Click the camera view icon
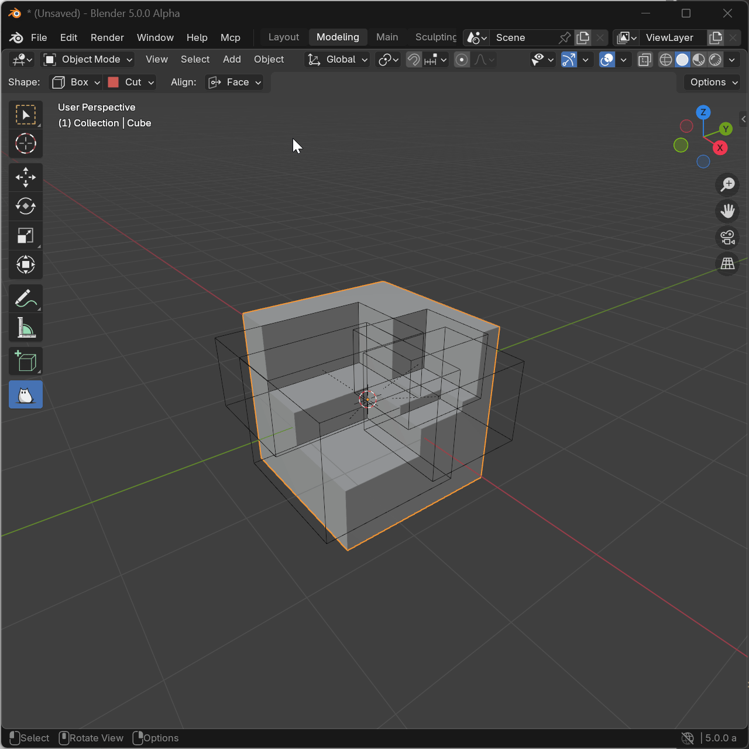749x749 pixels. (x=727, y=238)
